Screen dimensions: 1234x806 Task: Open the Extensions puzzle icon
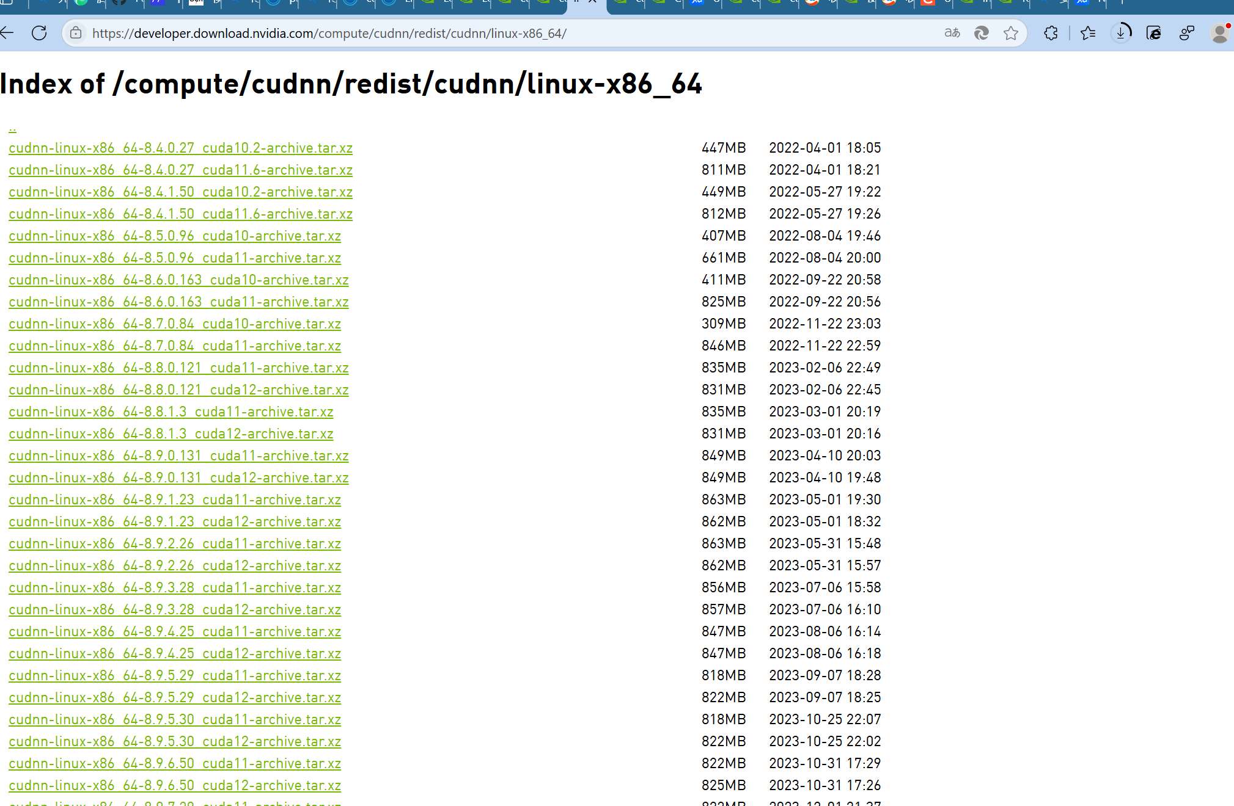pos(1051,33)
